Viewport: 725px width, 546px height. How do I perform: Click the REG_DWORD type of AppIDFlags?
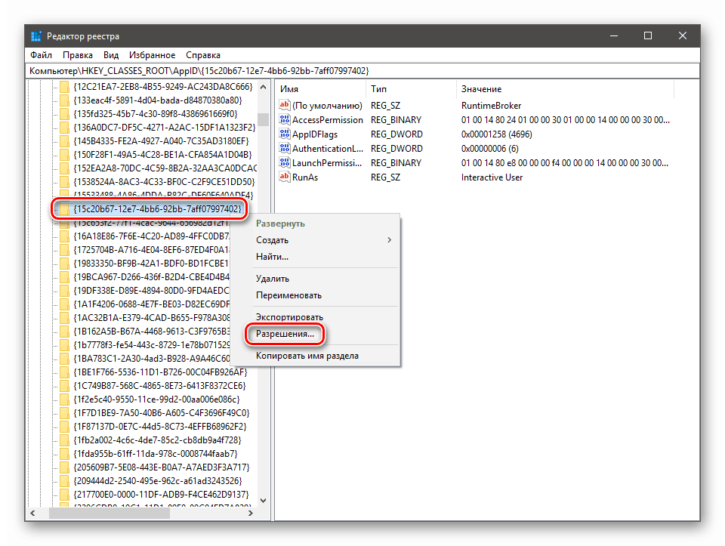(396, 134)
